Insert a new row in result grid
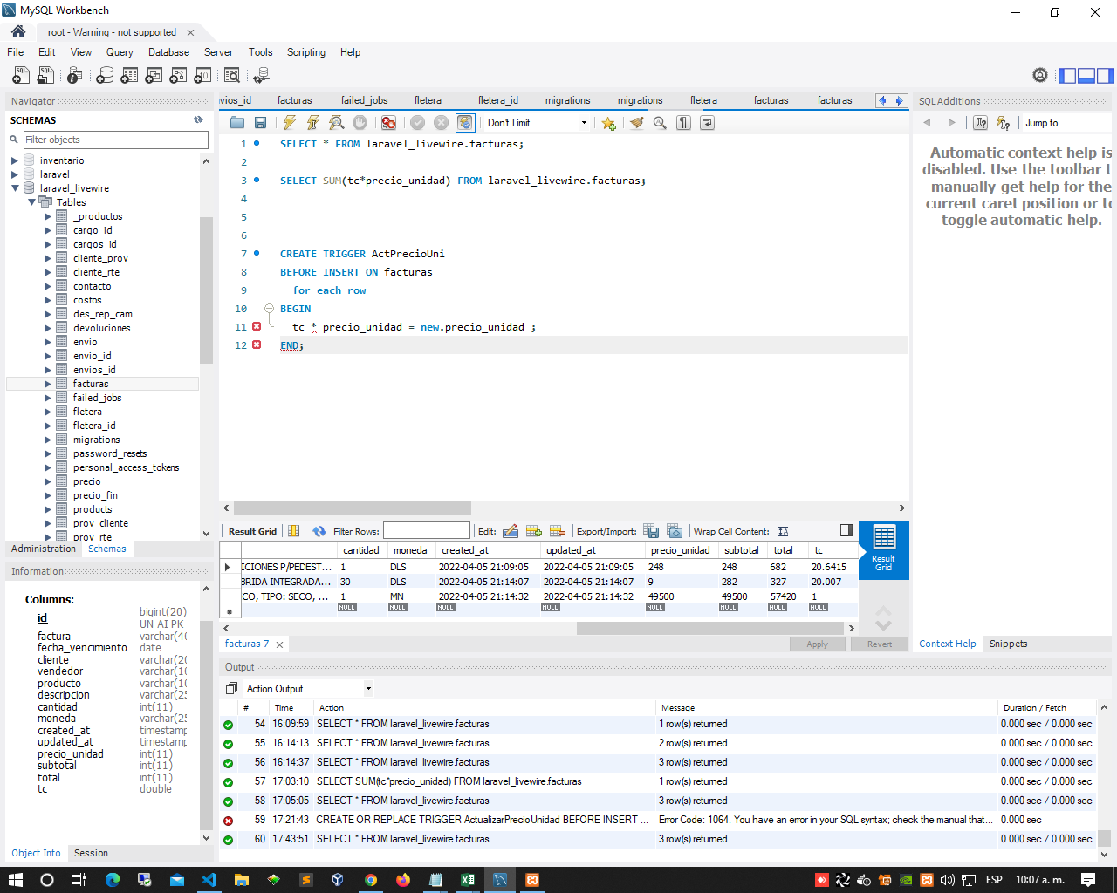This screenshot has width=1117, height=893. pyautogui.click(x=534, y=531)
